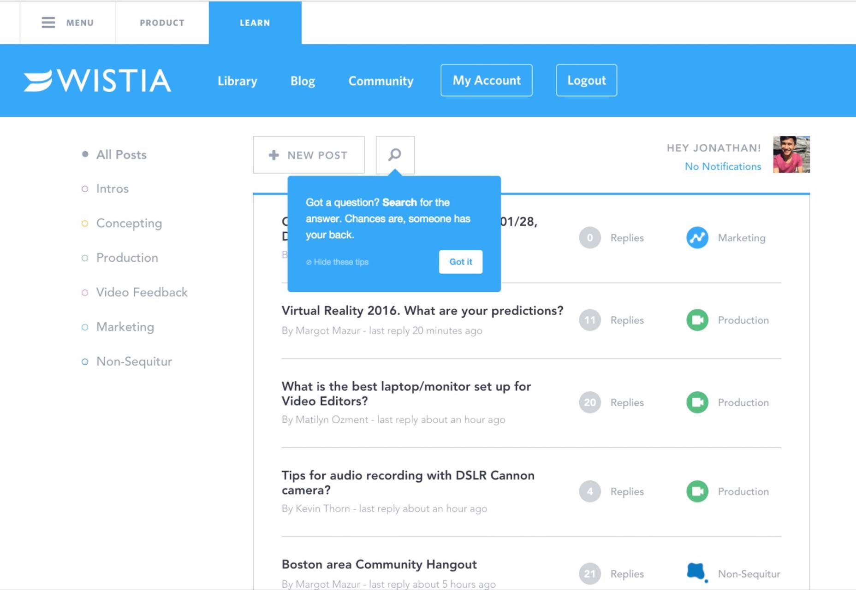Go to Blog in the navigation

click(x=303, y=81)
